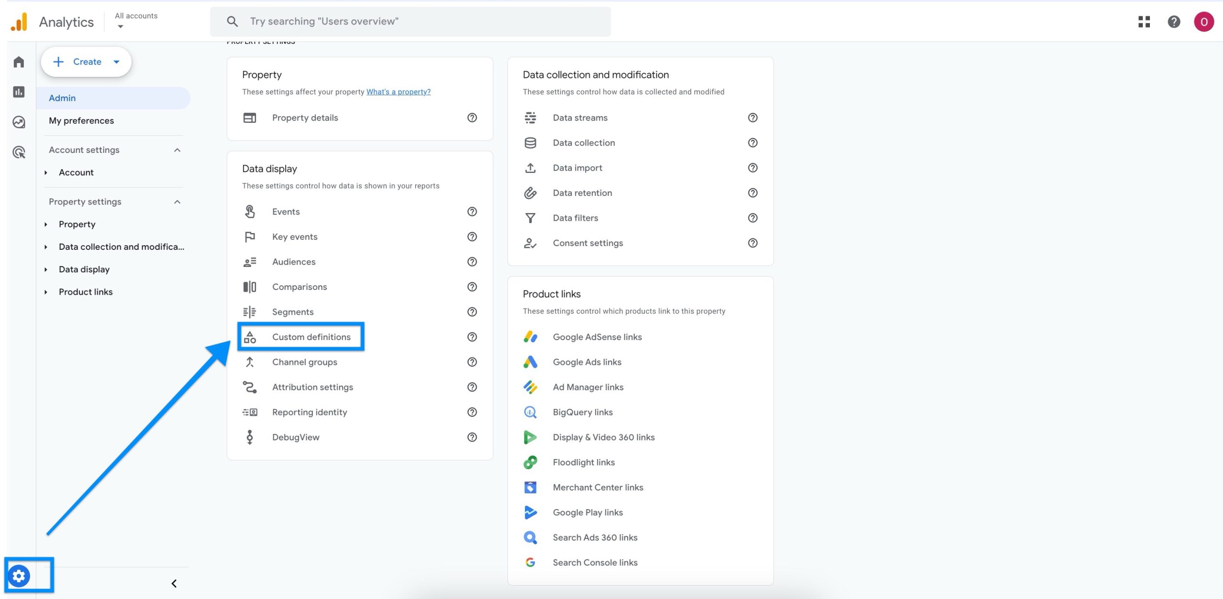The width and height of the screenshot is (1223, 599).
Task: Open Custom definitions
Action: click(311, 337)
